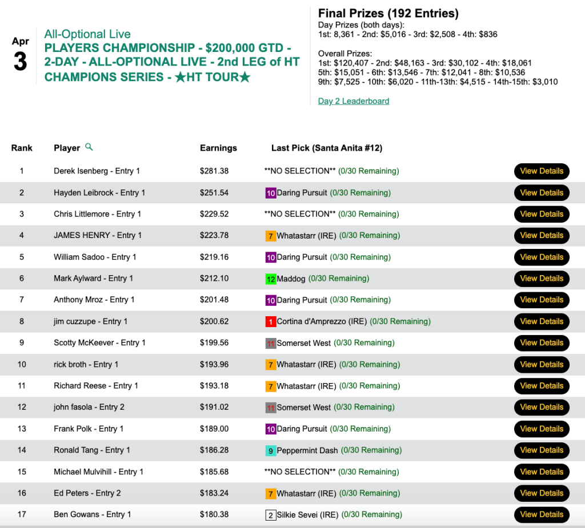
Task: Click View Details for jim cuzzupe
Action: (x=541, y=321)
